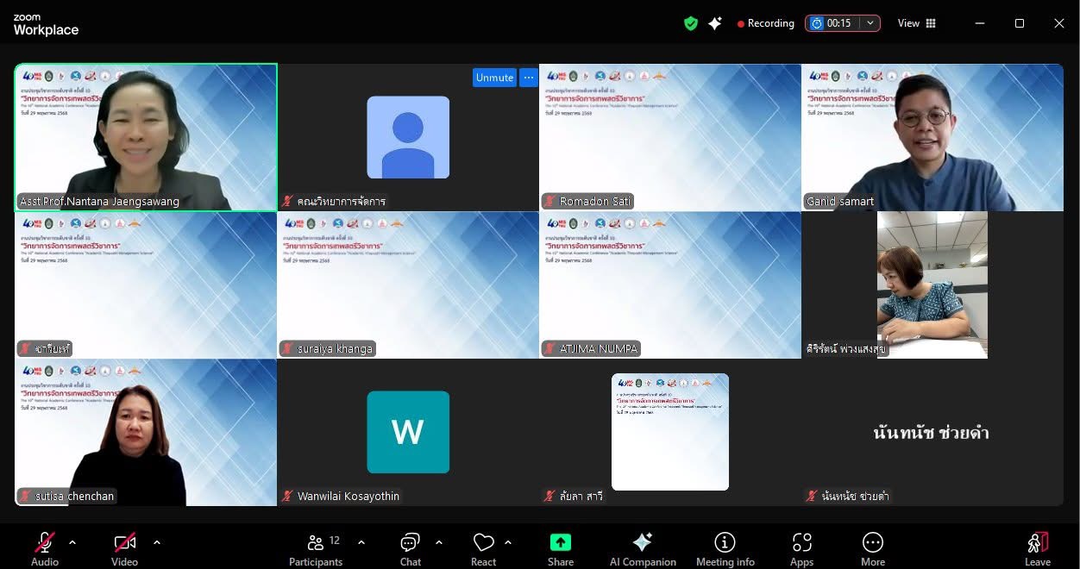Click the three-dot options on participant tile
The width and height of the screenshot is (1080, 569).
tap(529, 78)
